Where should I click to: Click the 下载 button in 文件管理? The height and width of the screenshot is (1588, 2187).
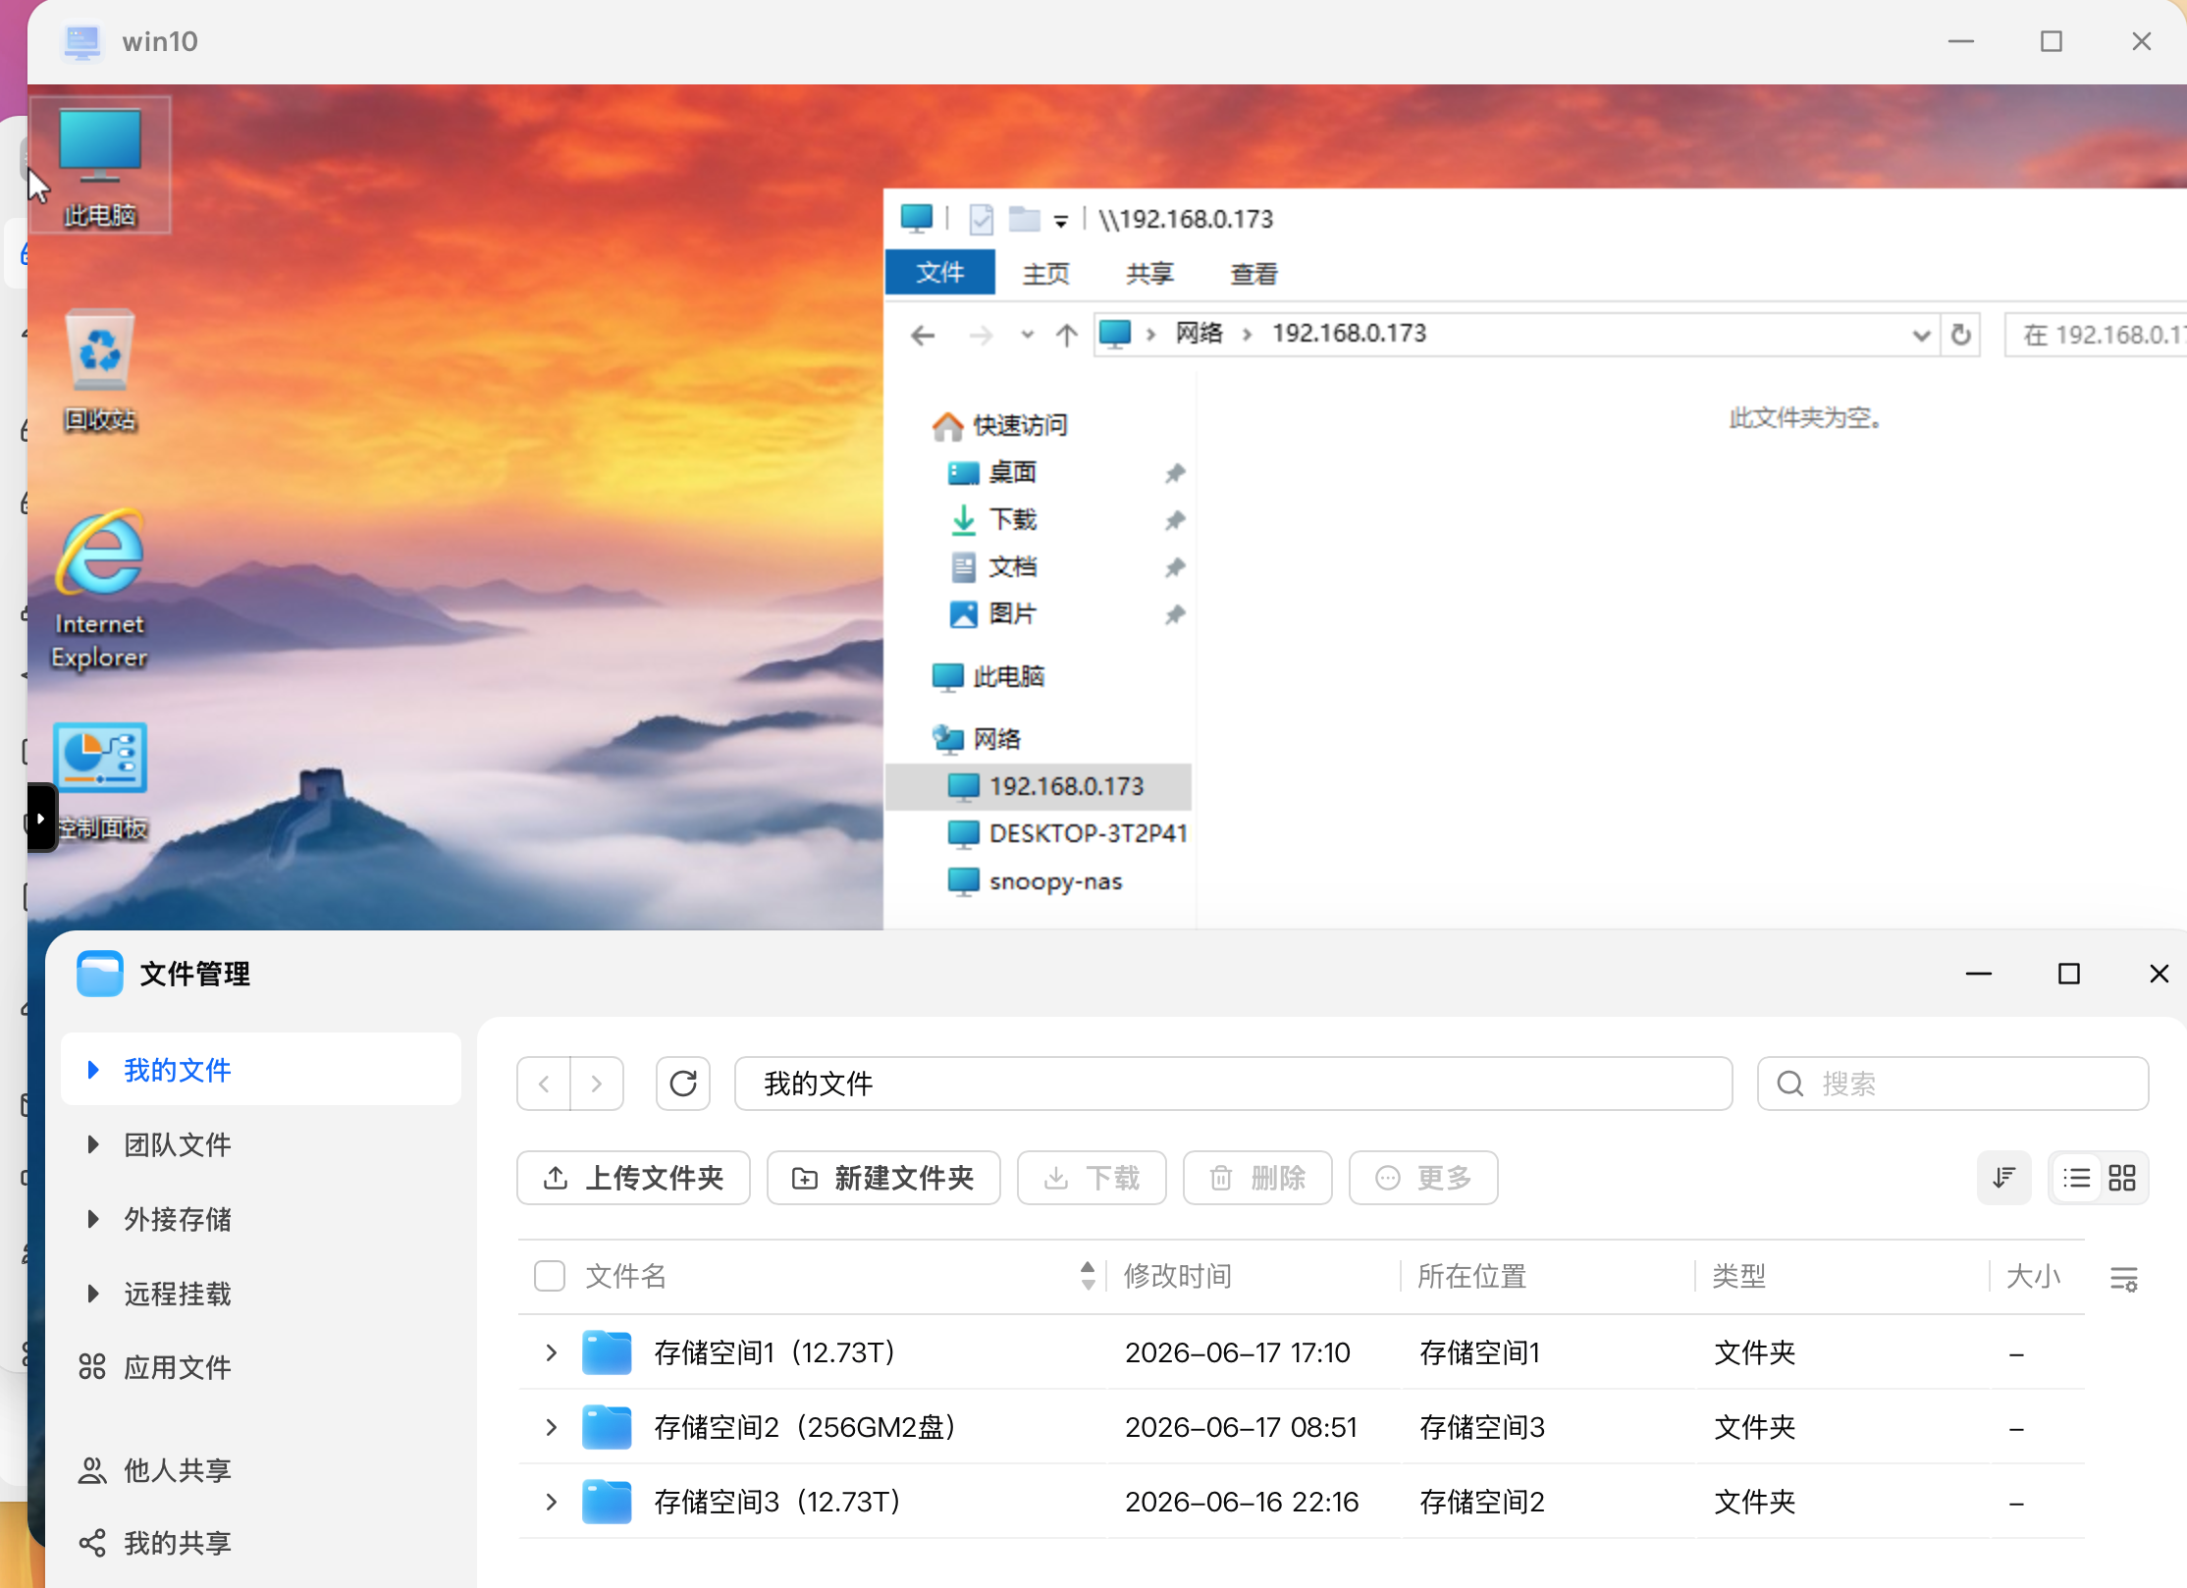1092,1178
